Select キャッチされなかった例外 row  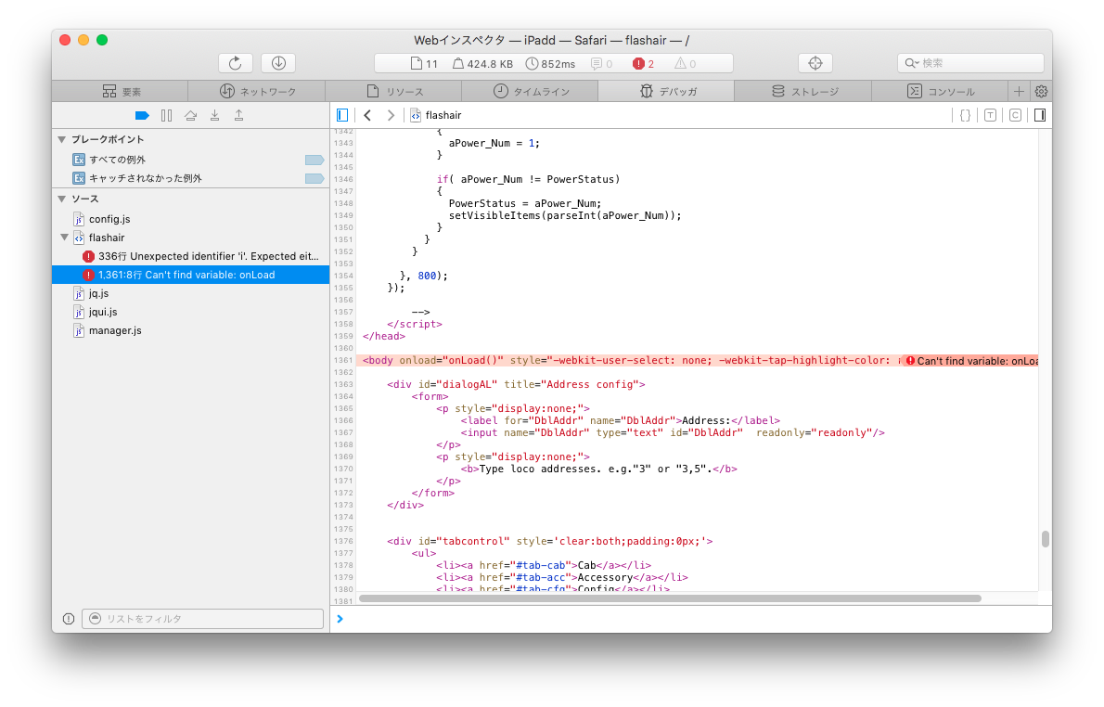pyautogui.click(x=191, y=179)
